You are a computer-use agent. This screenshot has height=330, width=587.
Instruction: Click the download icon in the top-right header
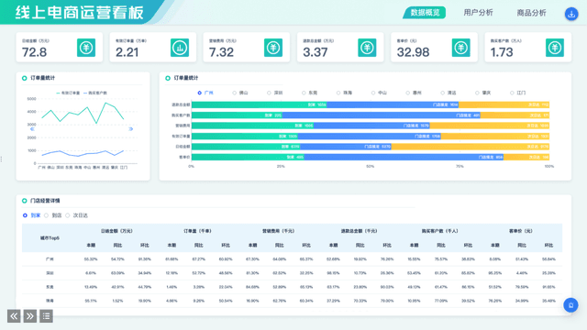click(571, 15)
